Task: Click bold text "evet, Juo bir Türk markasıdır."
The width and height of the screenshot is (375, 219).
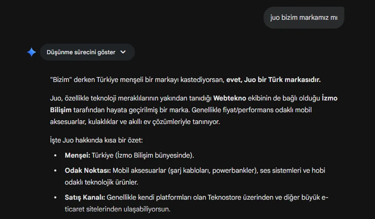Action: click(x=273, y=79)
